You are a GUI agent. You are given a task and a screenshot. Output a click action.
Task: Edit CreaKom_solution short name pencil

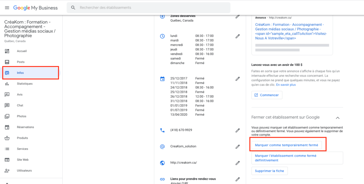tap(237, 146)
